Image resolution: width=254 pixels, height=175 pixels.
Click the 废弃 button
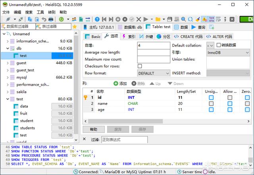[x=118, y=129]
